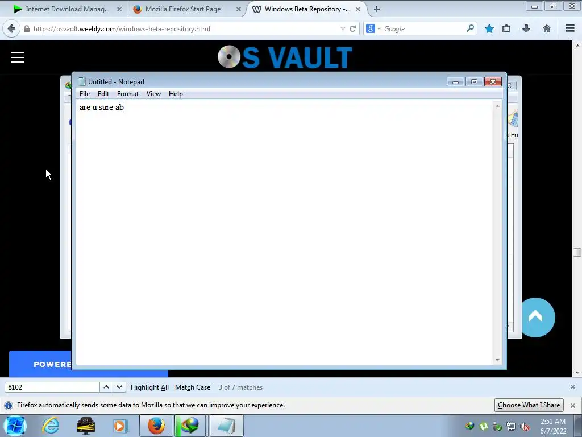Click the find bar text field with 8102

click(x=52, y=387)
